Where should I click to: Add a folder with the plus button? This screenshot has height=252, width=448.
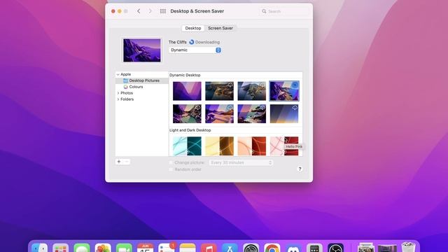119,162
